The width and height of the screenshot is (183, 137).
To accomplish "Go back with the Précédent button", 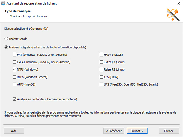I will point(114,131).
